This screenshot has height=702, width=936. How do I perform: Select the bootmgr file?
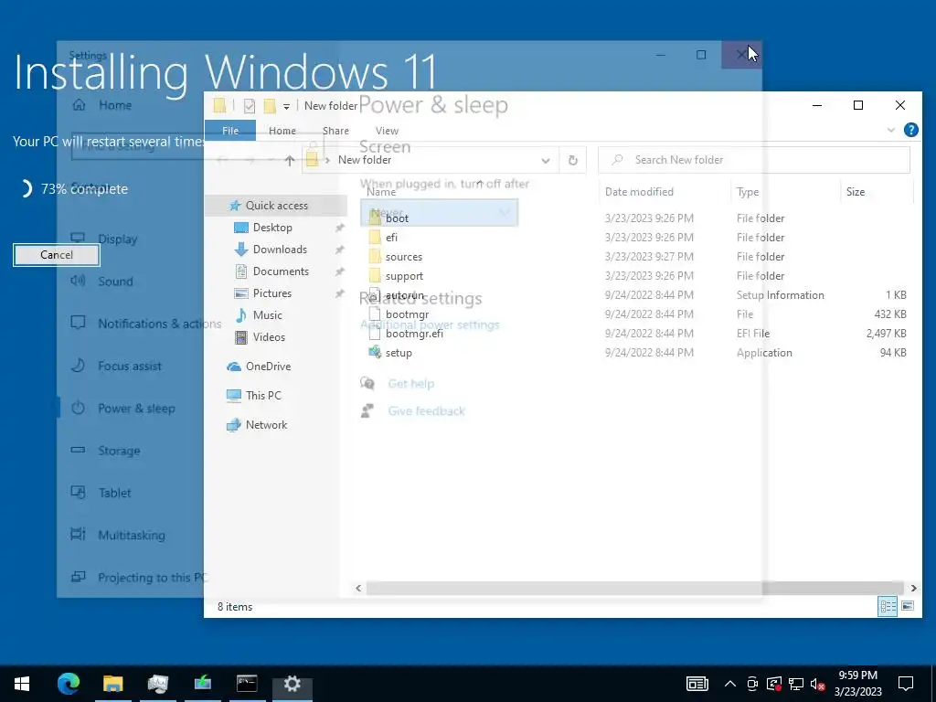coord(407,314)
